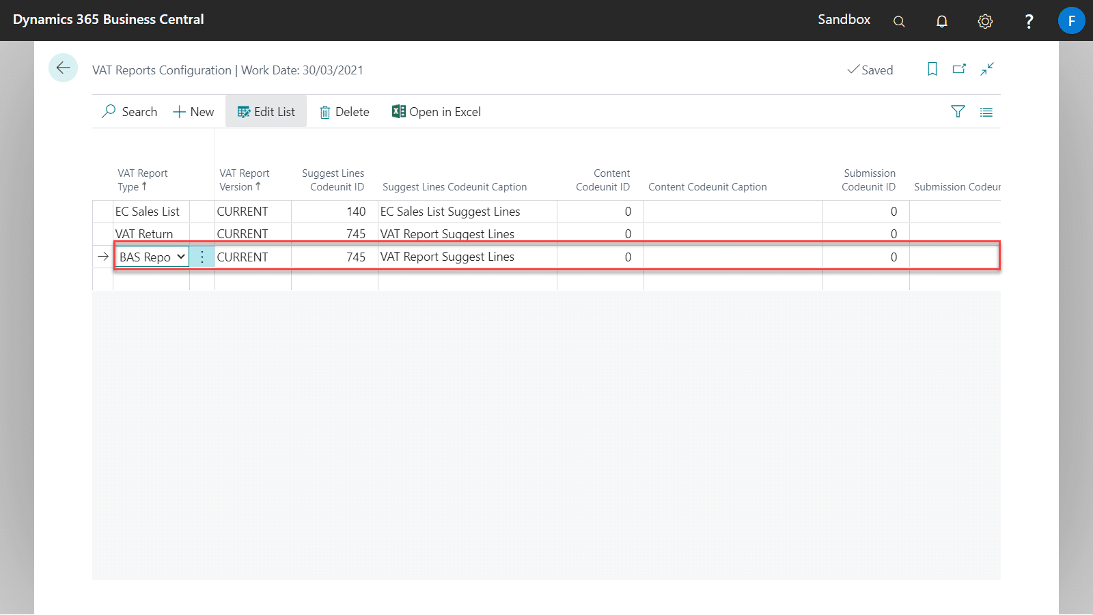
Task: Open the help question mark
Action: click(x=1029, y=21)
